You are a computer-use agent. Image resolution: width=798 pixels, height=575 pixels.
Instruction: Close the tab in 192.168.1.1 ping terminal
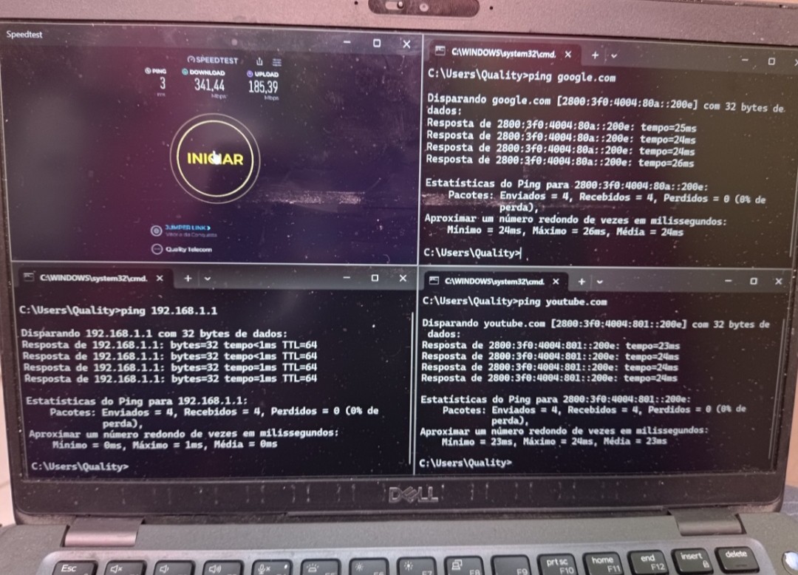[159, 279]
